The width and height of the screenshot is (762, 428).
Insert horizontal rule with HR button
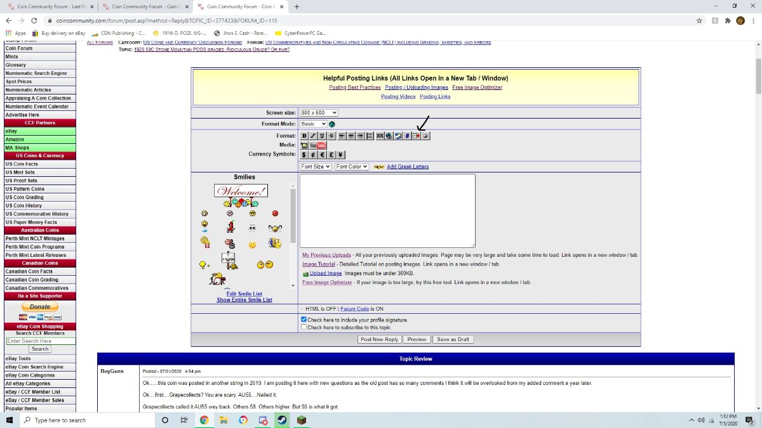click(380, 136)
